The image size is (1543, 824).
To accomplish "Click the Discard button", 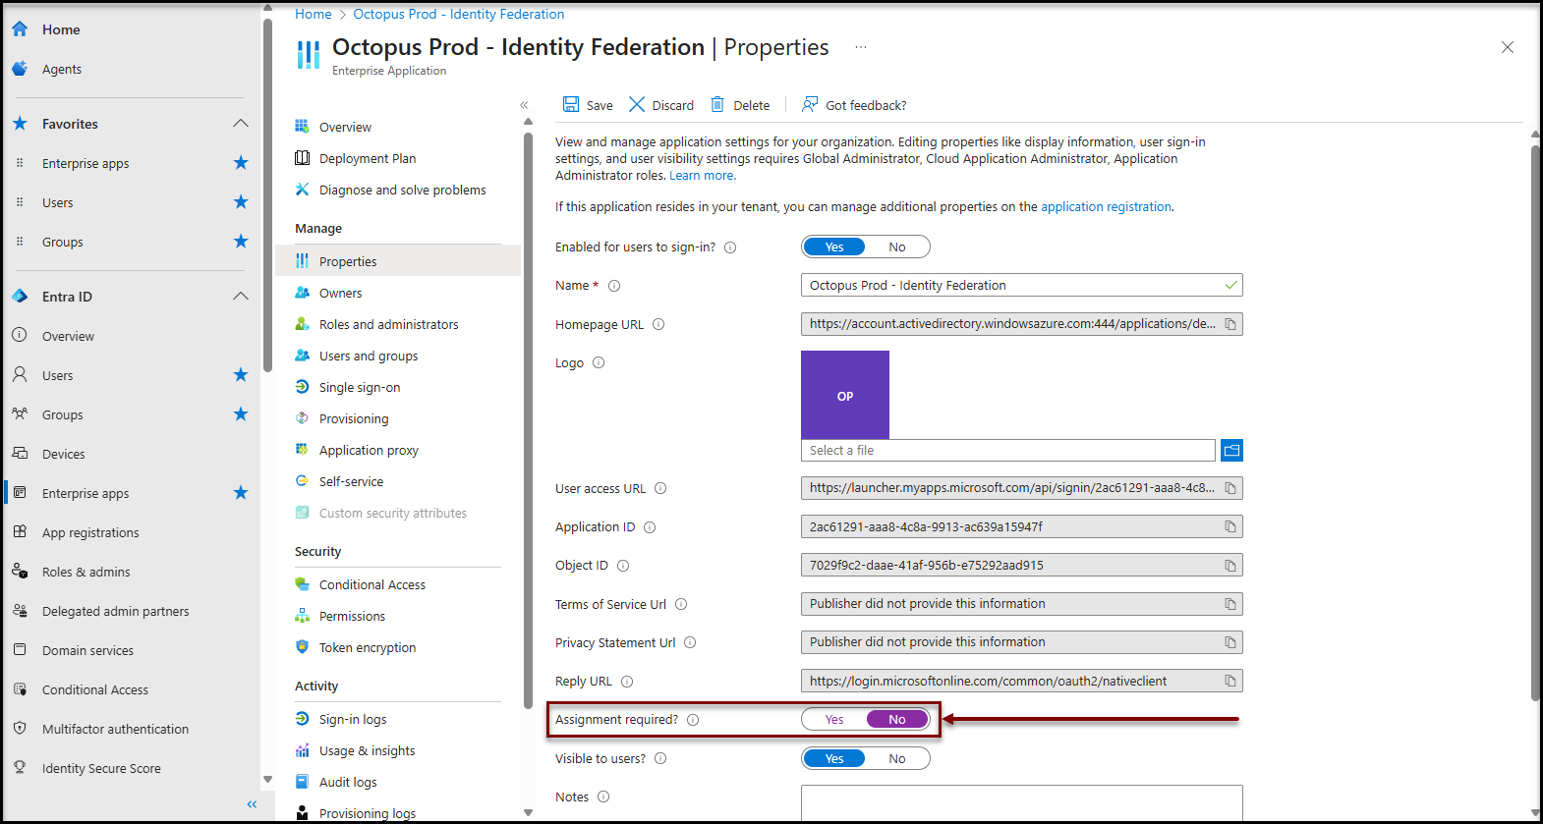I will [x=661, y=105].
